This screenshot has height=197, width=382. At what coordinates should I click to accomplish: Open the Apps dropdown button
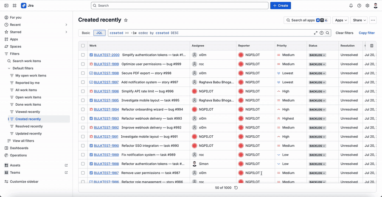340,20
